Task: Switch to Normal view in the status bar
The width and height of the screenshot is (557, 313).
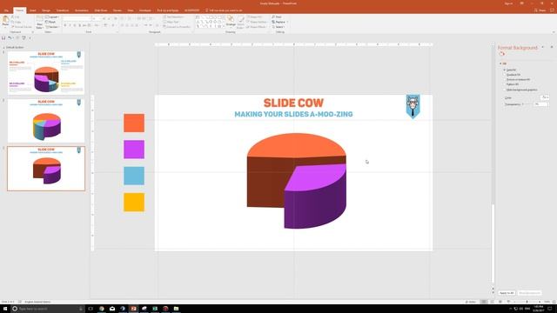Action: click(x=484, y=302)
